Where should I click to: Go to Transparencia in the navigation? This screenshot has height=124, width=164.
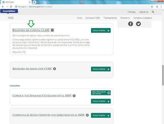(x=110, y=18)
